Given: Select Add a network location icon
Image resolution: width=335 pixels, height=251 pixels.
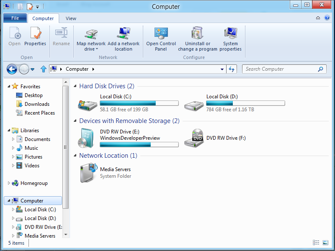Looking at the screenshot, I should coord(124,33).
